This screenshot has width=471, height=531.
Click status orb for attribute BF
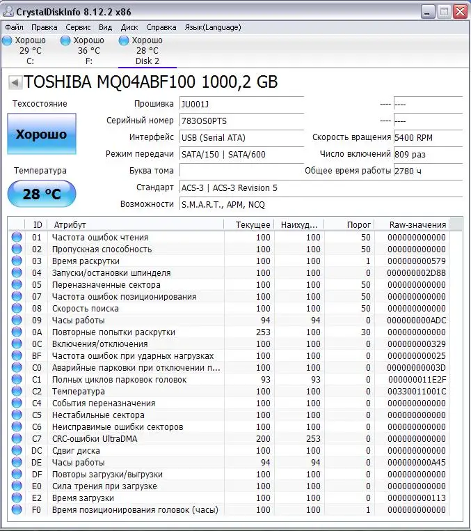17,355
